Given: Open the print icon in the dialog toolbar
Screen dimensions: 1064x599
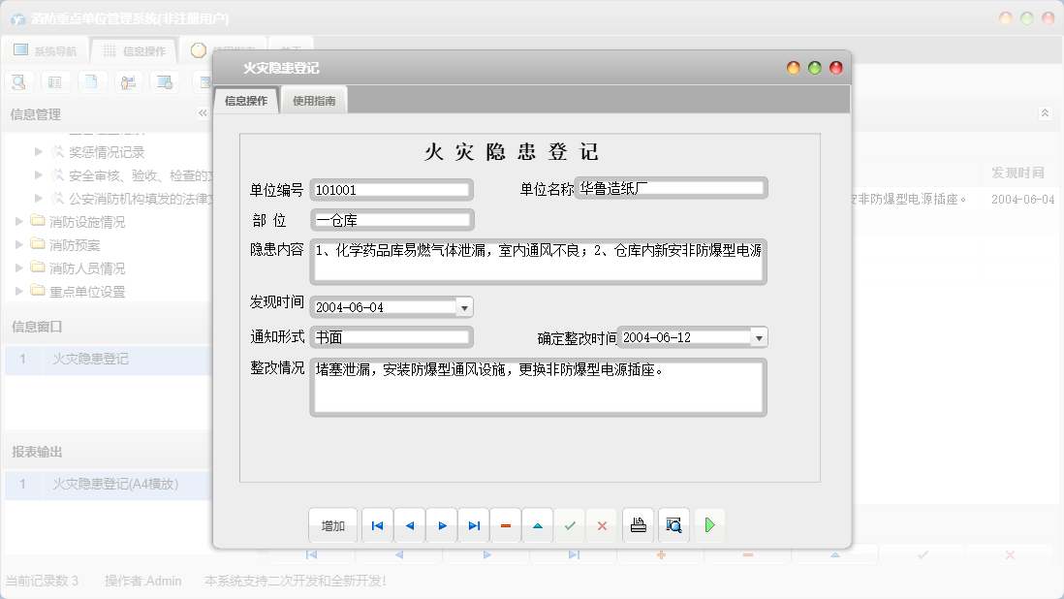Looking at the screenshot, I should pos(638,524).
